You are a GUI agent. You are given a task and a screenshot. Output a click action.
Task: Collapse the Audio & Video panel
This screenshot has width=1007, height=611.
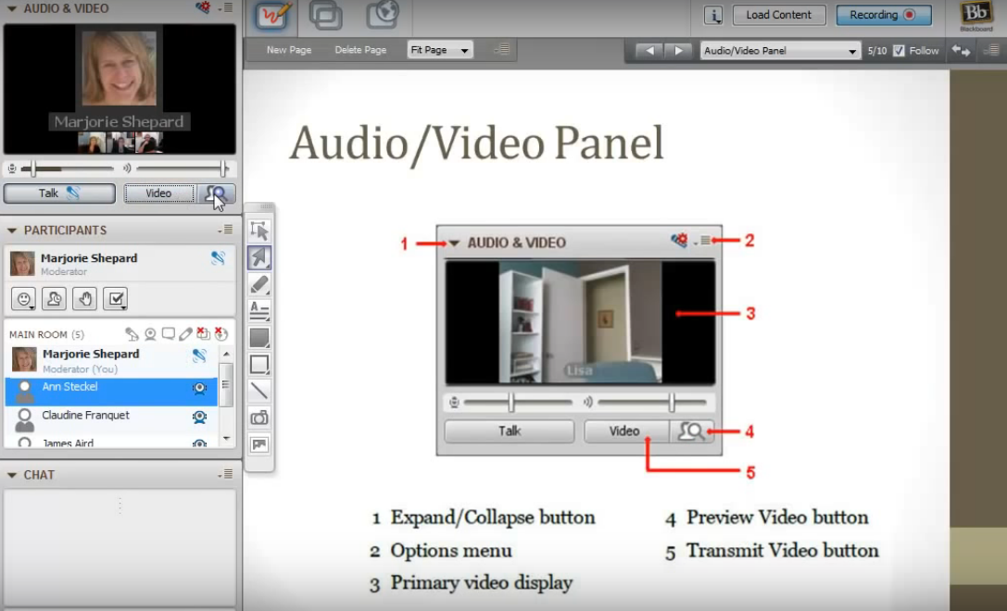point(11,8)
